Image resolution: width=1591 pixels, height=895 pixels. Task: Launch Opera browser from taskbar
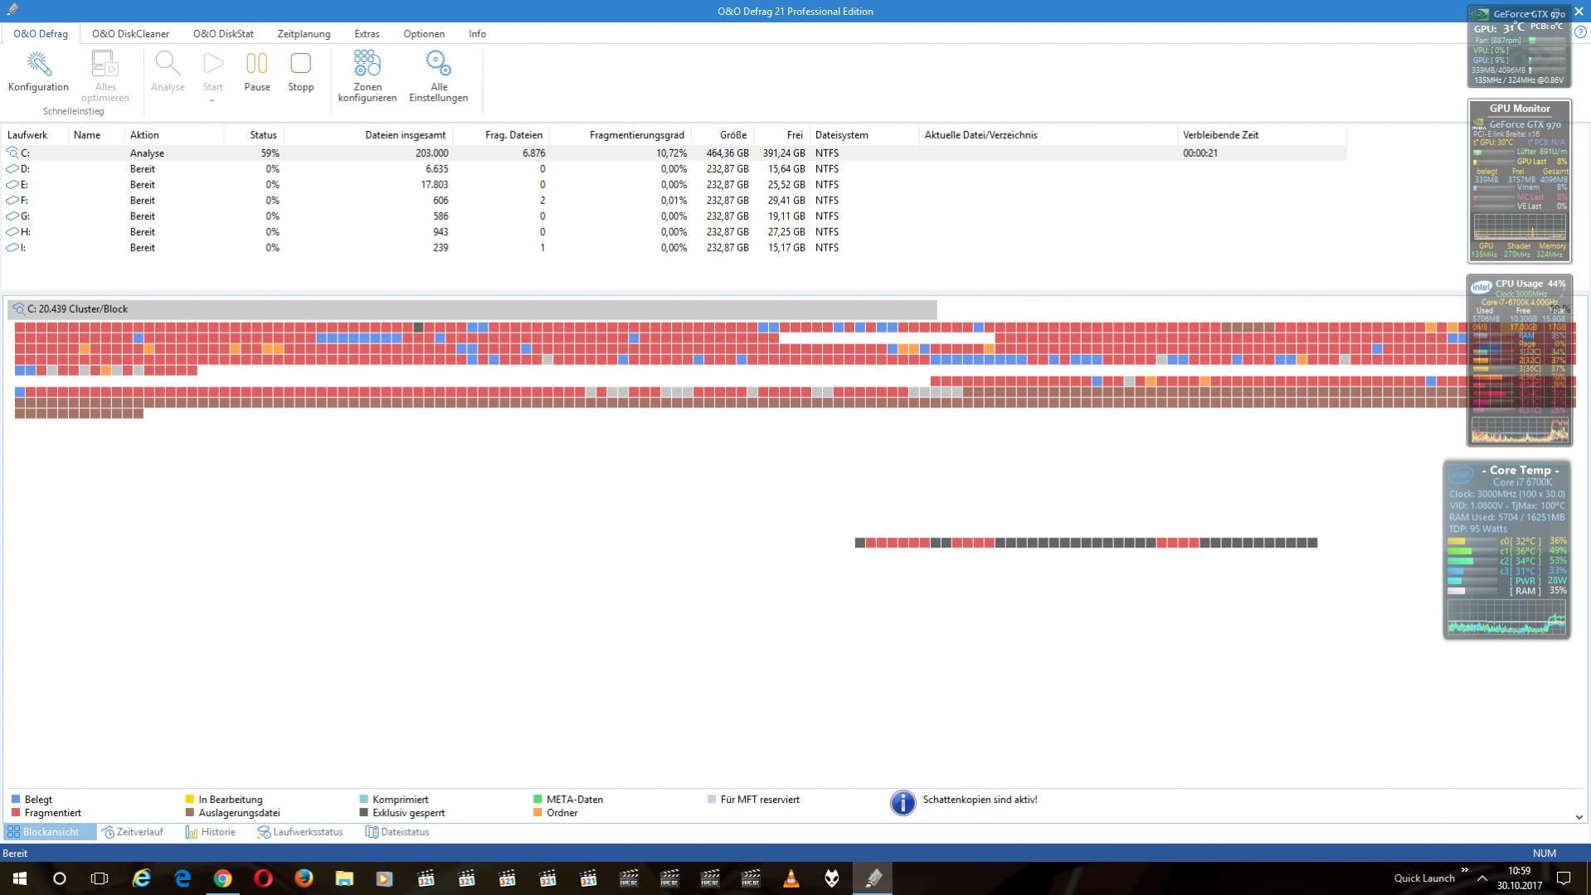click(263, 878)
